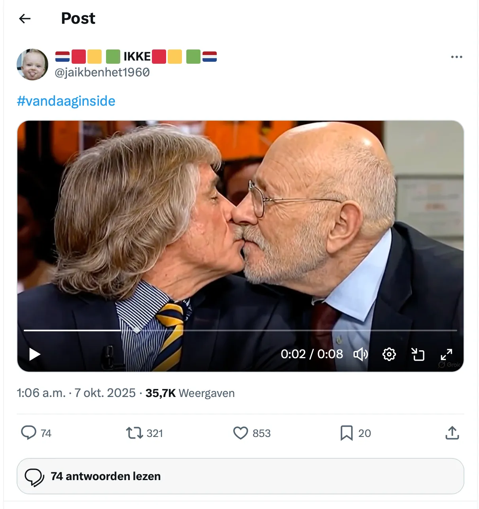Seek along the video progress bar

pyautogui.click(x=240, y=330)
